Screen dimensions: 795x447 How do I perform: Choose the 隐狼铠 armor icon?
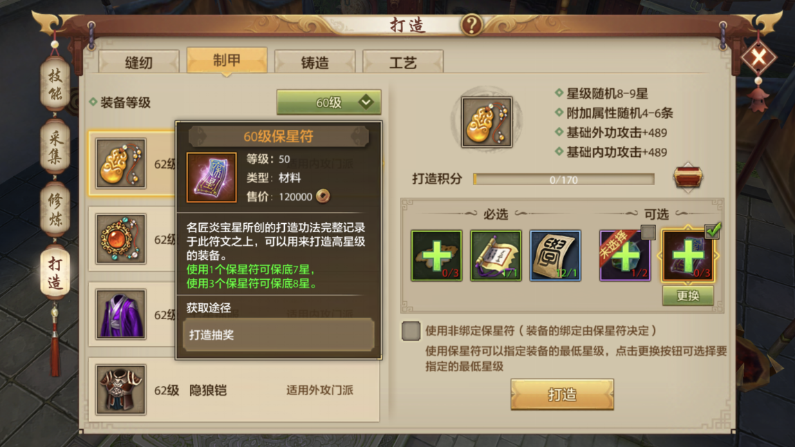(x=121, y=390)
